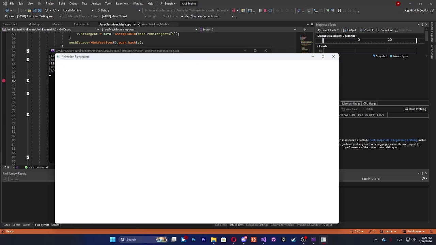The image size is (436, 245).
Task: Collapse the code block at line 72
Action: [x=28, y=94]
